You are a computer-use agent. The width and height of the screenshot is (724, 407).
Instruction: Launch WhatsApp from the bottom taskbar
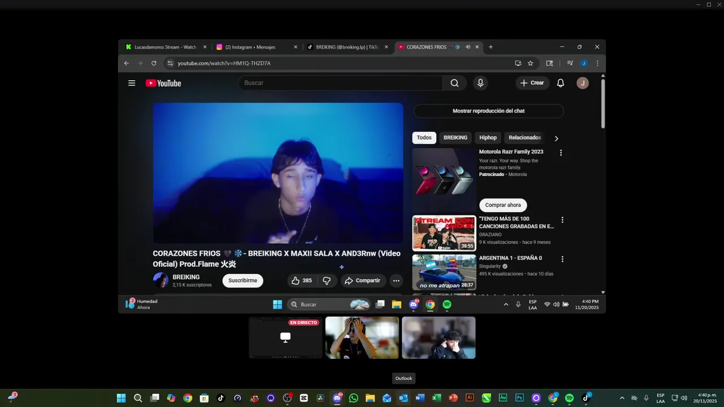pos(354,398)
